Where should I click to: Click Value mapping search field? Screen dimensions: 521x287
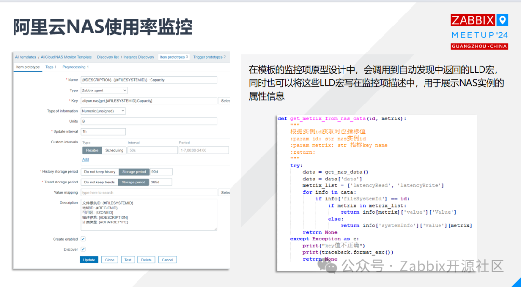pos(149,193)
